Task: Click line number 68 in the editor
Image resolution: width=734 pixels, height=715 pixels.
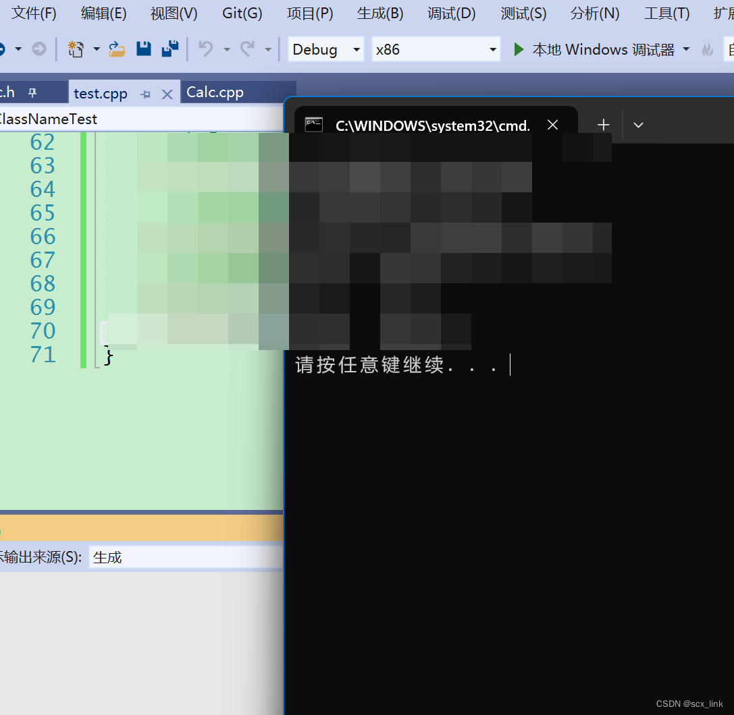Action: tap(43, 283)
